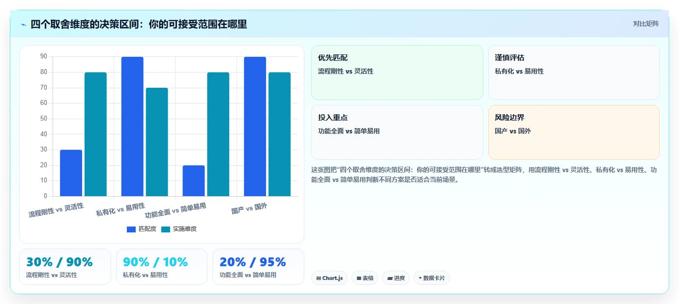Image resolution: width=679 pixels, height=304 pixels.
Task: Click the 匹配度 bar for 国产 vs 国外
Action: point(255,127)
